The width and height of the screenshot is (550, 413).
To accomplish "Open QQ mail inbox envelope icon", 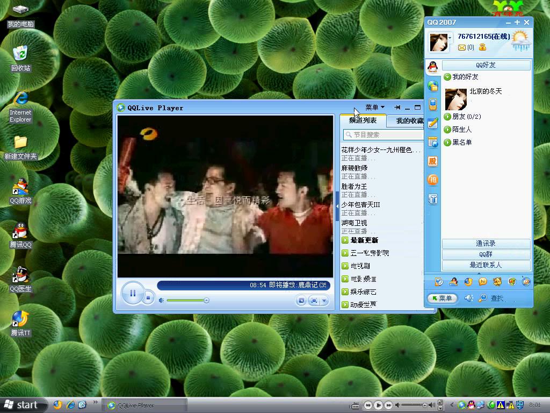I will (462, 47).
